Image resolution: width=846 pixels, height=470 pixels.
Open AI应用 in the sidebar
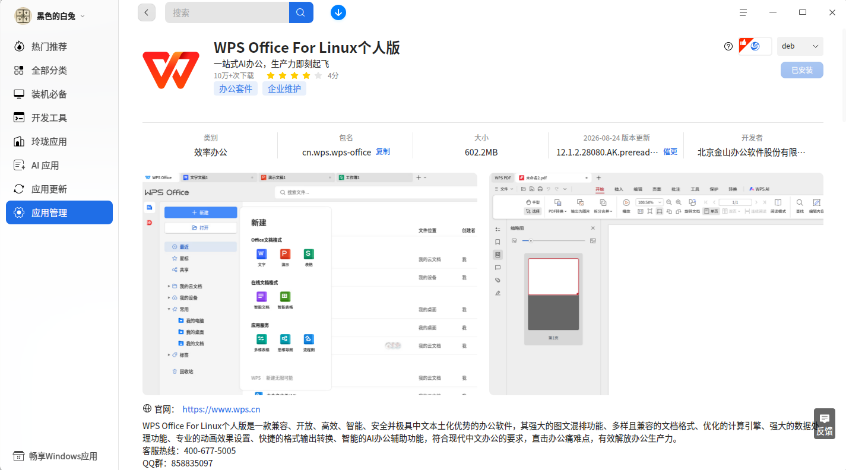point(59,166)
